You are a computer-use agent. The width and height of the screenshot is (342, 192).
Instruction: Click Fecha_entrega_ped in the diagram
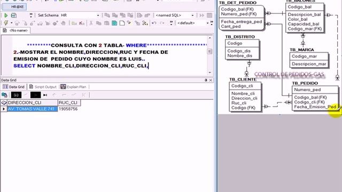[242, 21]
